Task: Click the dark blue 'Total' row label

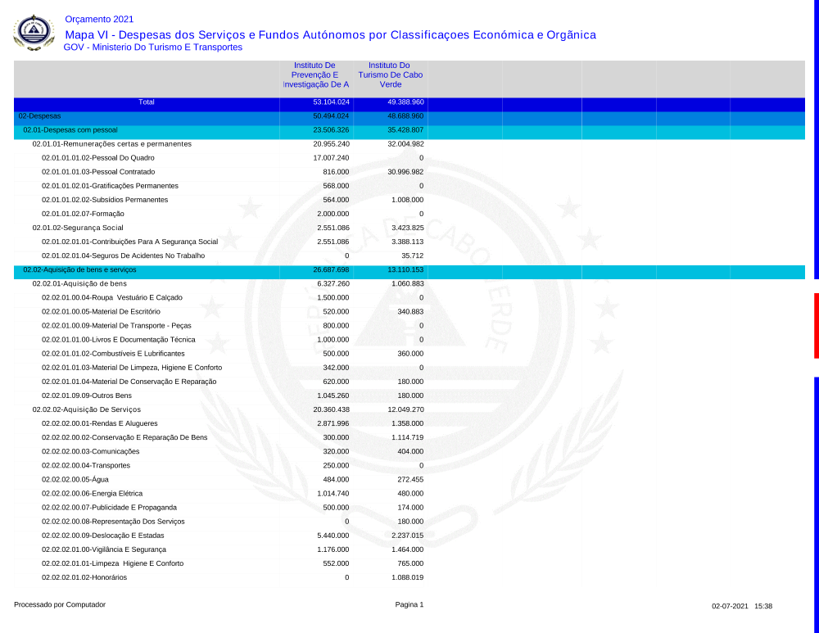Action: [146, 102]
